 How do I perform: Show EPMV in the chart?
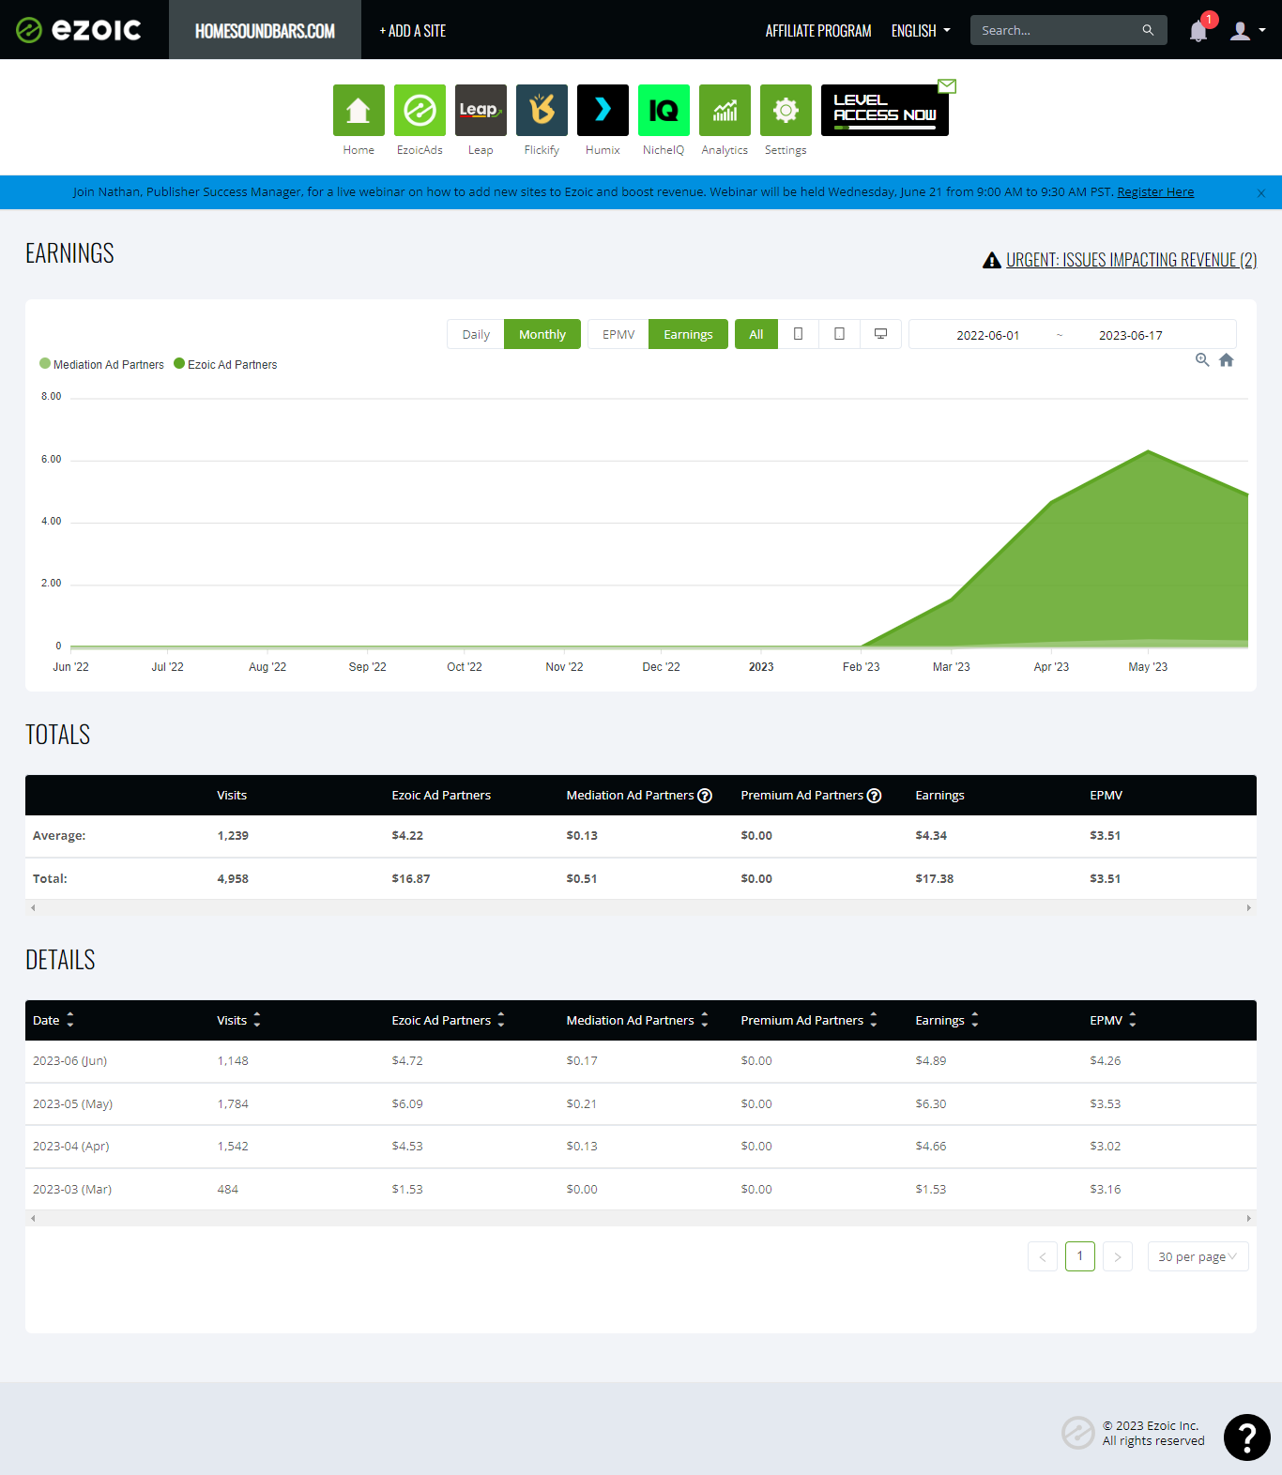tap(618, 334)
